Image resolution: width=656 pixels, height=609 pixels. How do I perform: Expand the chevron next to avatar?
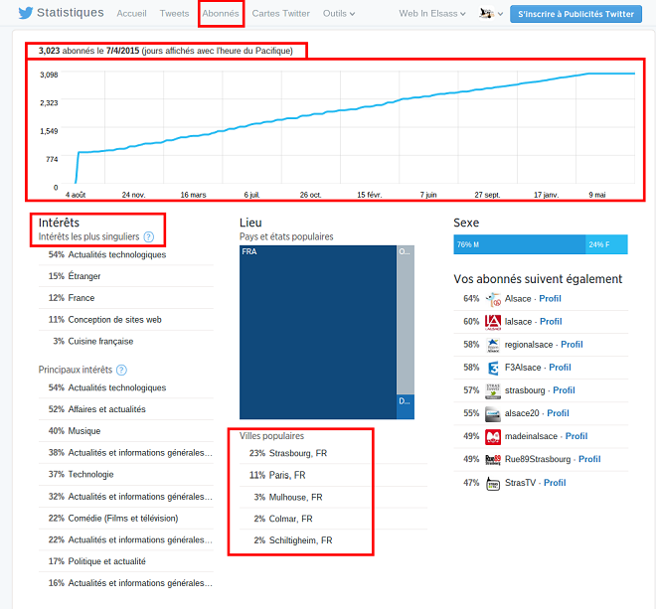[500, 14]
